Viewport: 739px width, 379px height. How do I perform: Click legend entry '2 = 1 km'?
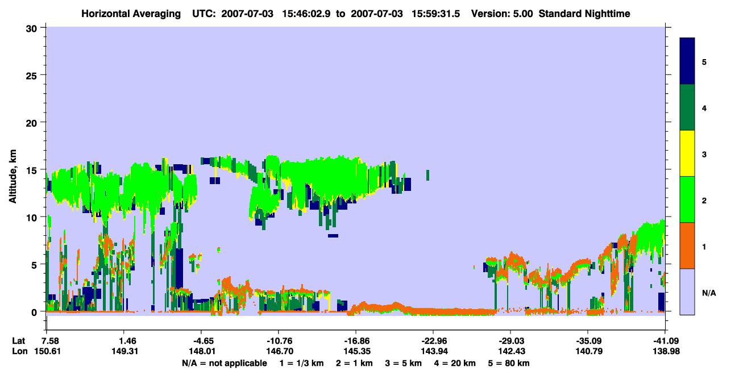354,363
